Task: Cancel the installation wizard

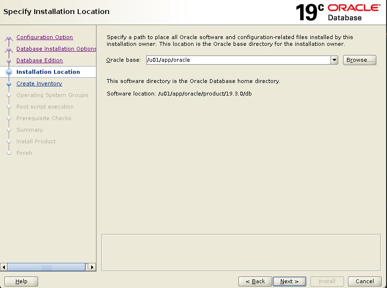Action: 364,281
